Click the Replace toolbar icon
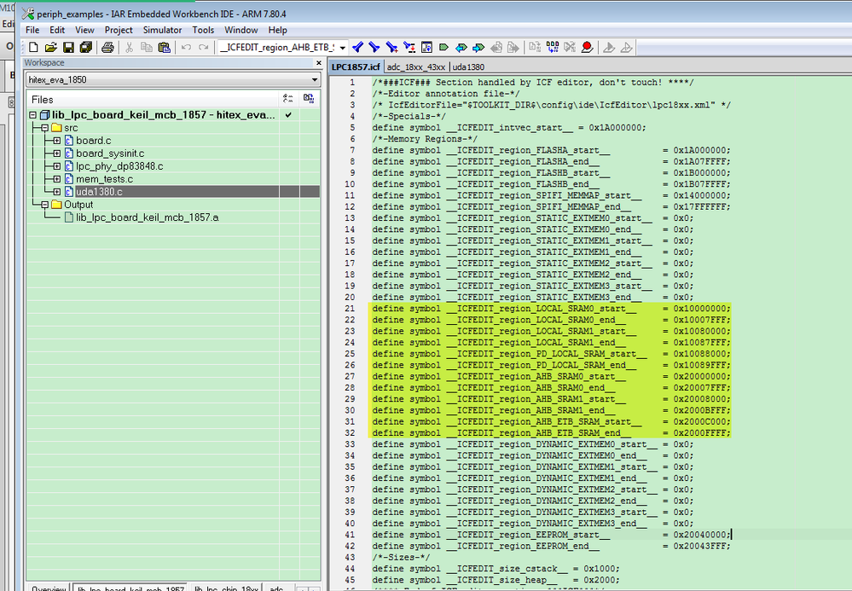852x591 pixels. (x=409, y=48)
